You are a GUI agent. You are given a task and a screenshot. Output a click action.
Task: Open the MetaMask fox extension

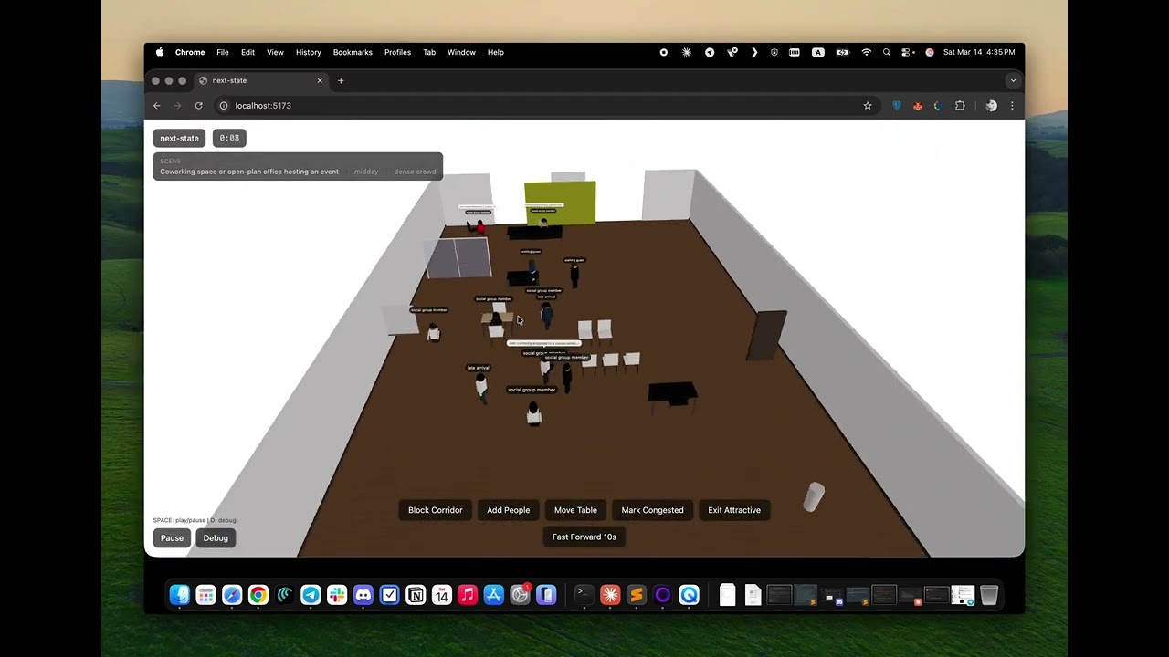[918, 106]
